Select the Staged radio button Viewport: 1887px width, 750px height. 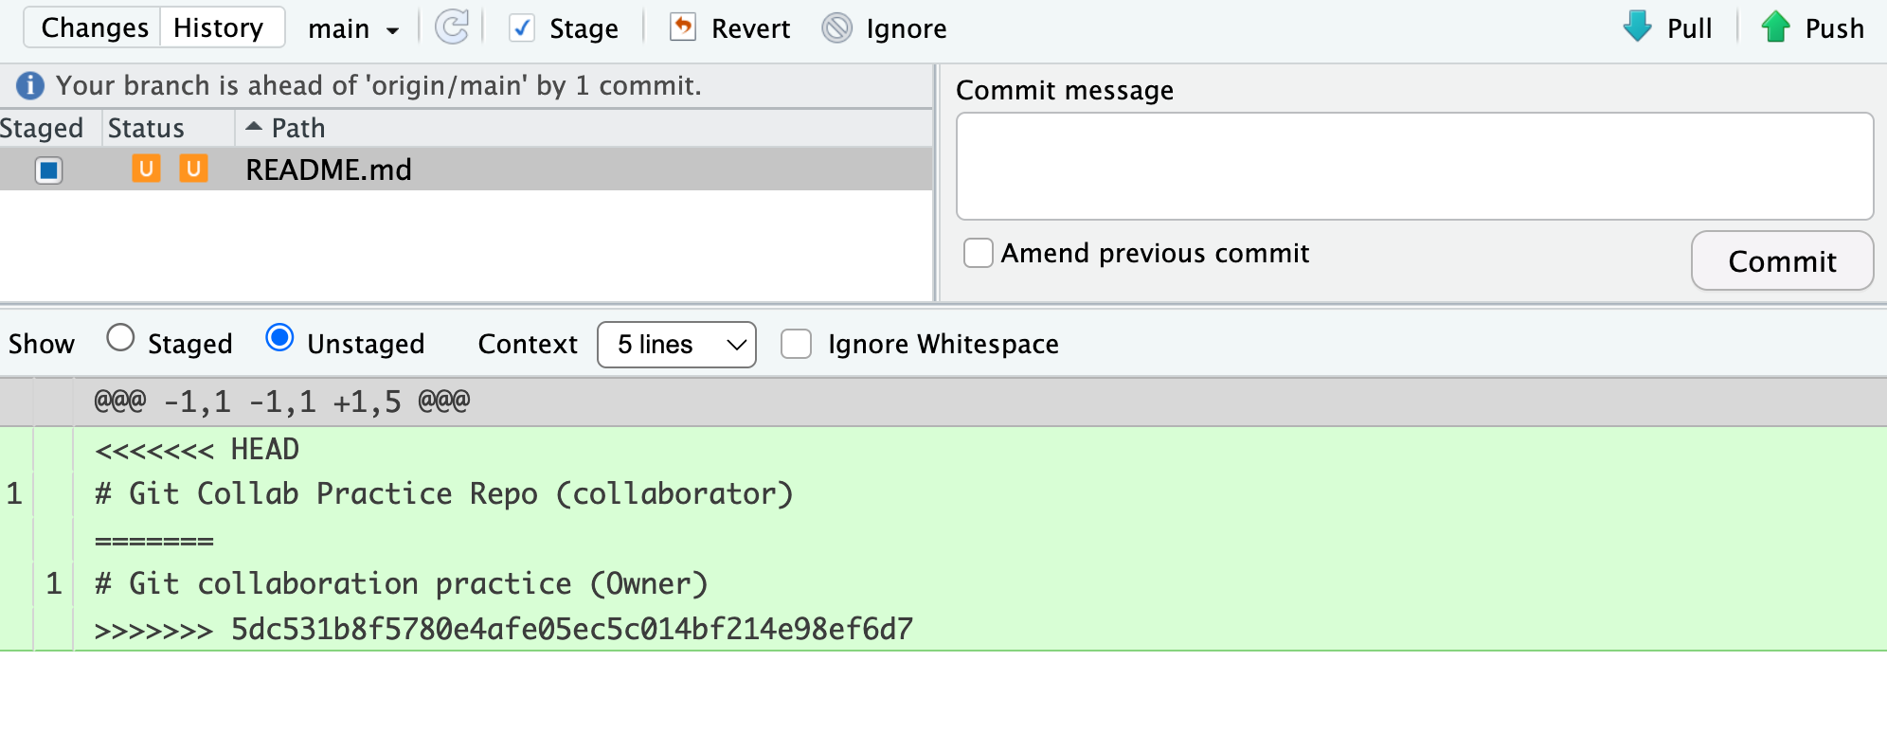coord(120,338)
